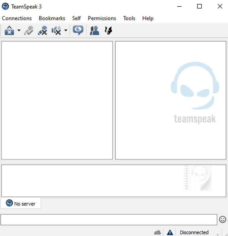Screen dimensions: 228x236
Task: Open the Bookmarks menu
Action: pyautogui.click(x=52, y=18)
